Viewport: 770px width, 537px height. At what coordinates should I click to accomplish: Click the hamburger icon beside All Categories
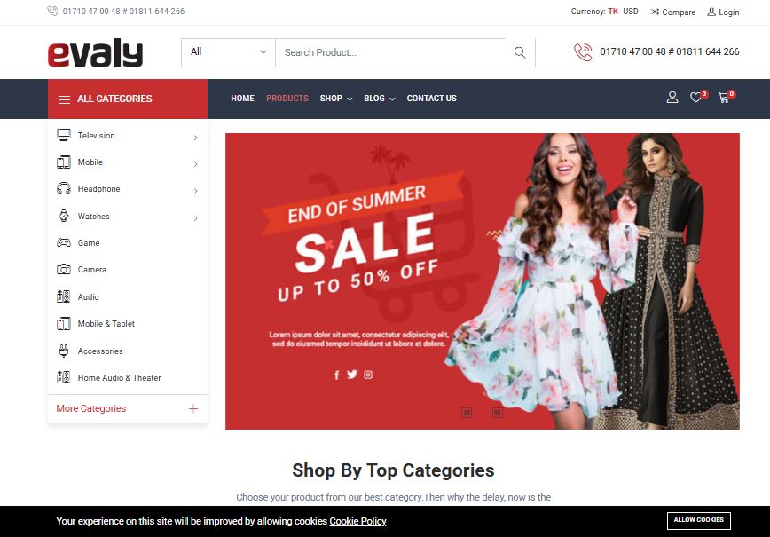64,99
